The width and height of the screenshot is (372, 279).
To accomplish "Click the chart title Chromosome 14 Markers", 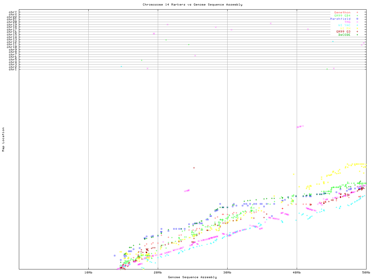I will (x=192, y=5).
